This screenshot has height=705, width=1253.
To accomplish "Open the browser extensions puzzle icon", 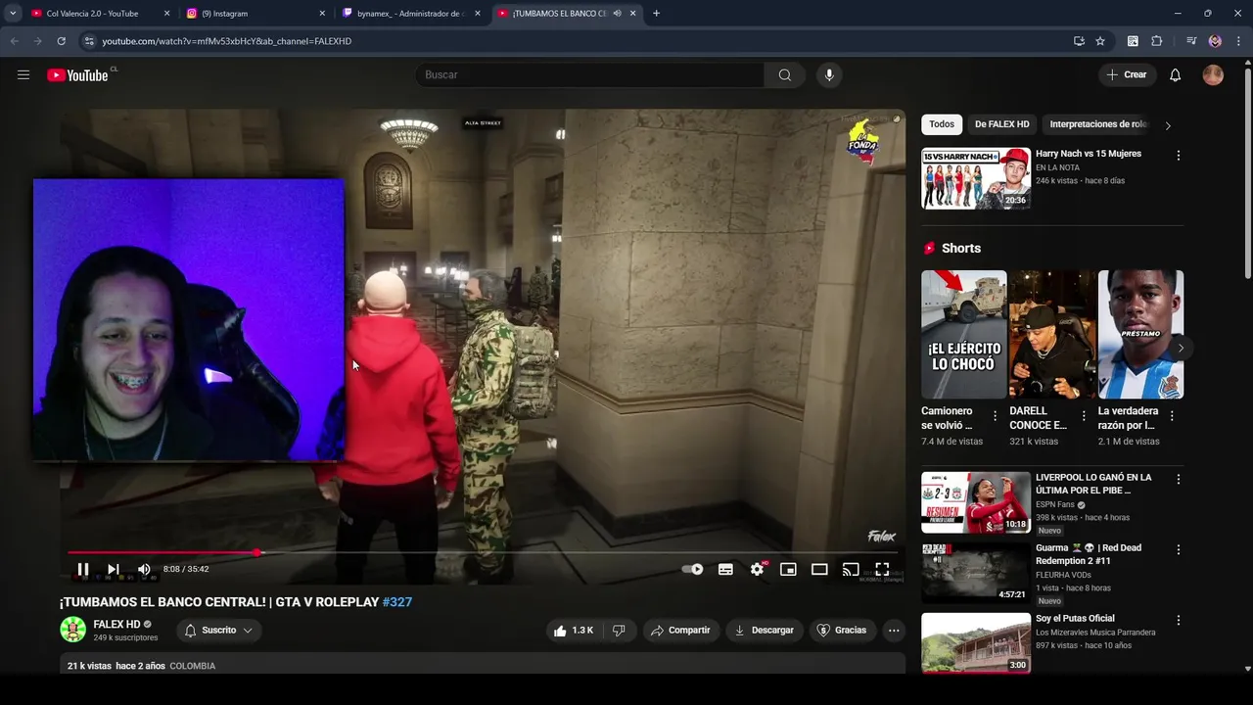I will click(x=1156, y=41).
